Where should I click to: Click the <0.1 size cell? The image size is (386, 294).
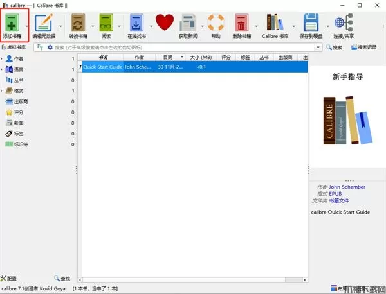[x=201, y=67]
